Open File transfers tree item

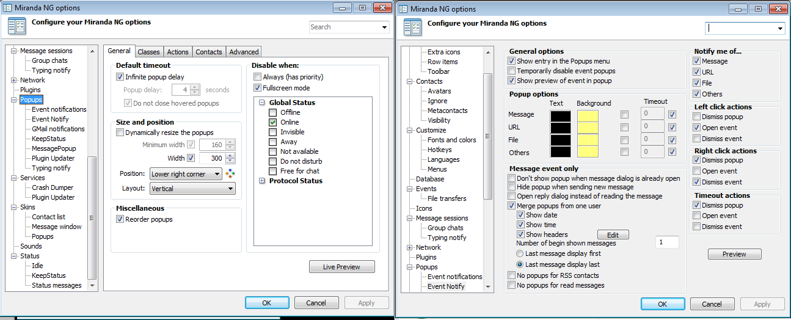point(447,198)
